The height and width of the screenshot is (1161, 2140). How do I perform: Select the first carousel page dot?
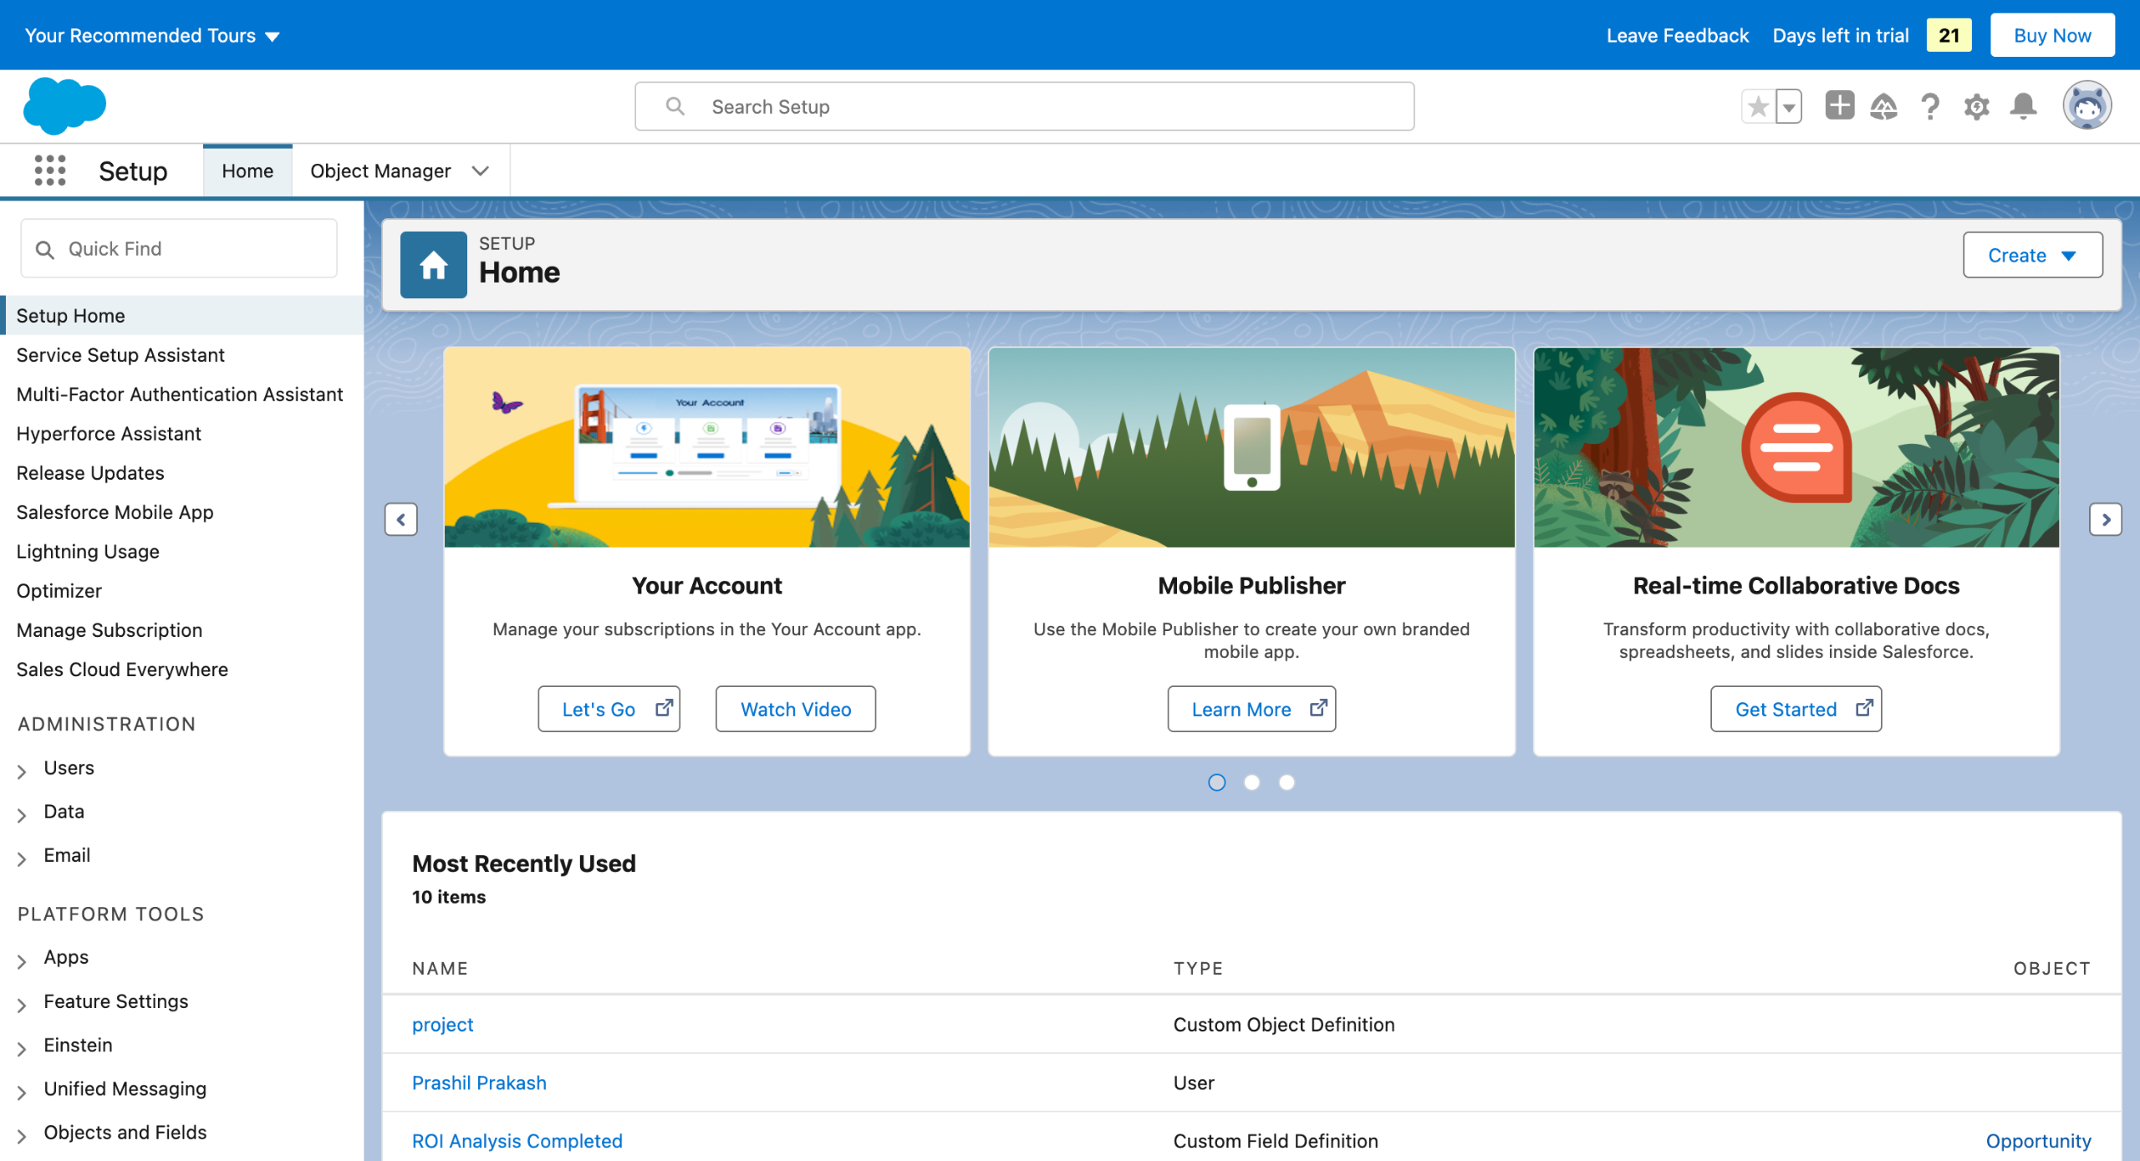(1217, 782)
